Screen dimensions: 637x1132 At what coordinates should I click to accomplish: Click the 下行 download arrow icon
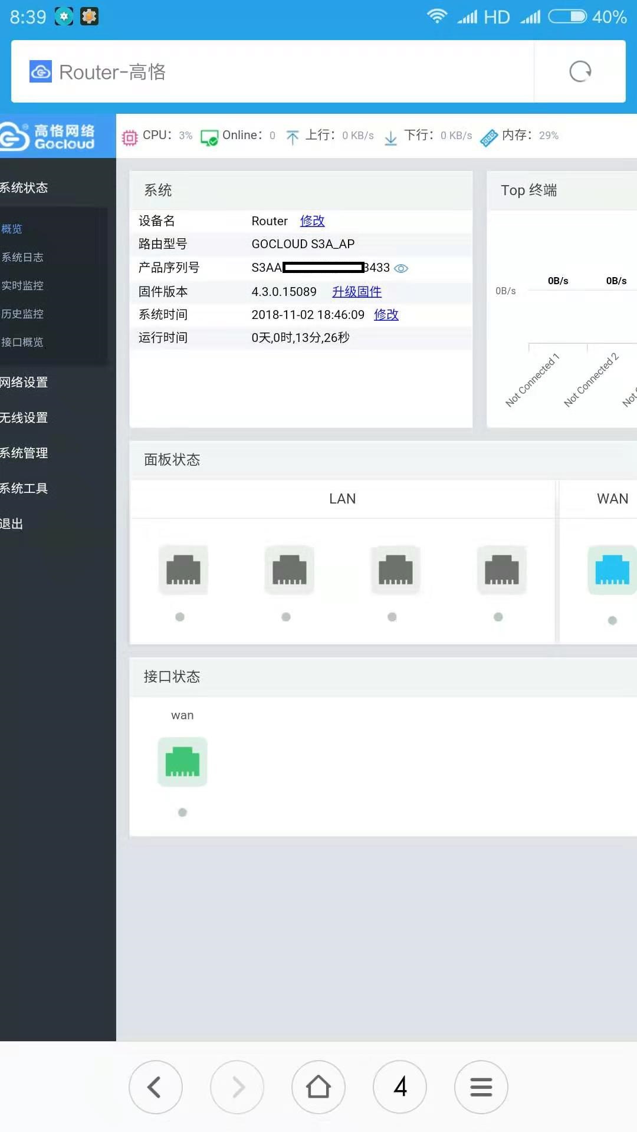[390, 138]
